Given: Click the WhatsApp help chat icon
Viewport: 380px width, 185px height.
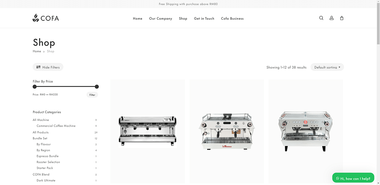Looking at the screenshot, I should coord(338,179).
